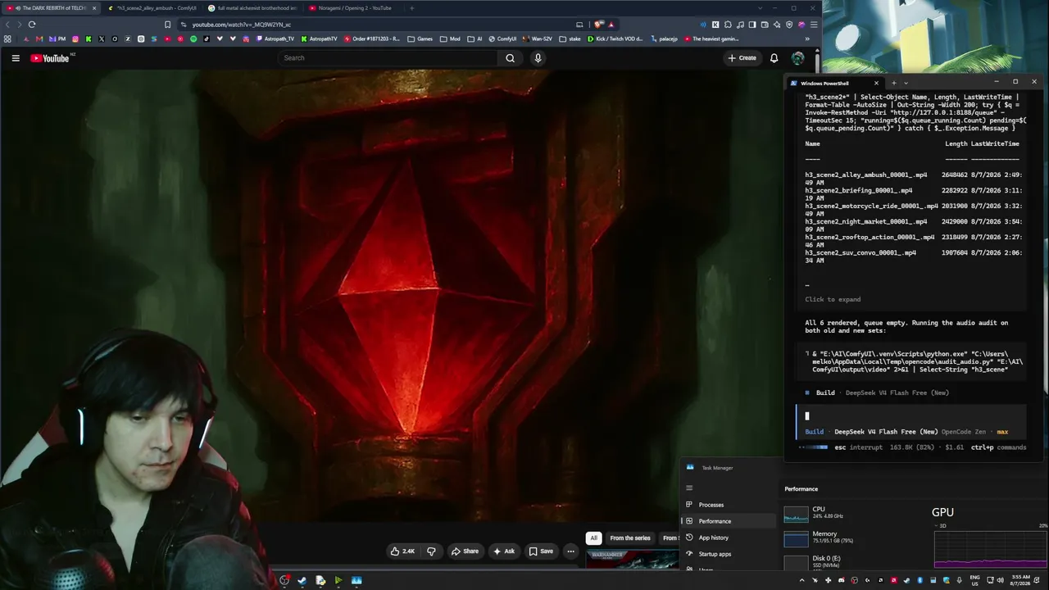The height and width of the screenshot is (590, 1049).
Task: Switch to Noragami Opening 2 YouTube tab
Action: click(354, 8)
